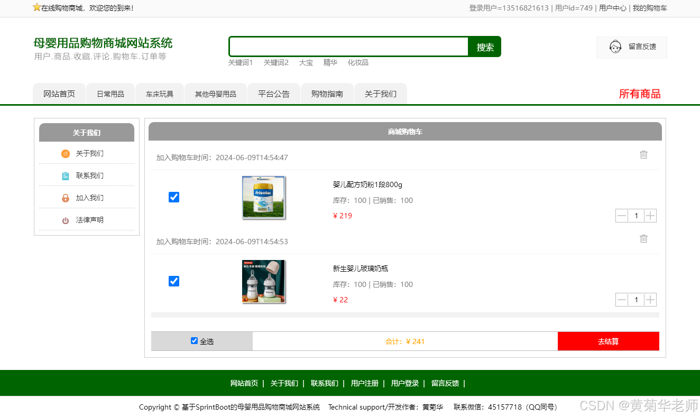
Task: Increase quantity of 婴儿配方奶粉1段800g
Action: (x=650, y=216)
